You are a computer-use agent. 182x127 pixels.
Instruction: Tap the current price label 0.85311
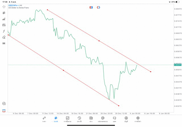pyautogui.click(x=177, y=65)
